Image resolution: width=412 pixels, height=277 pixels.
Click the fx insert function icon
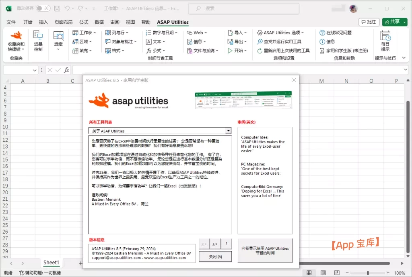66,70
